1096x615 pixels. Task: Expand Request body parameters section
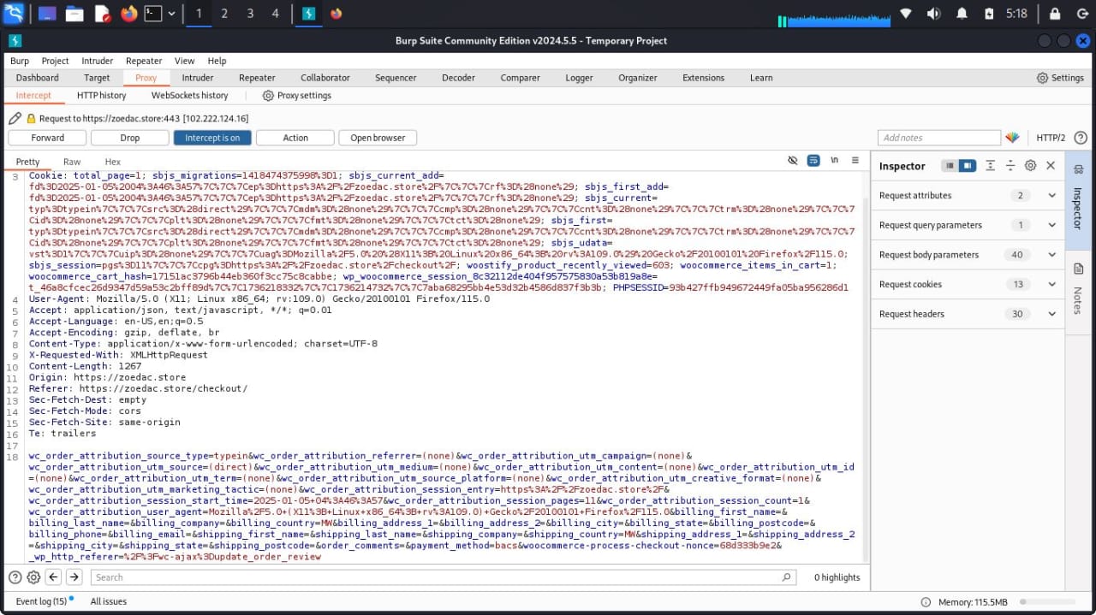1051,255
